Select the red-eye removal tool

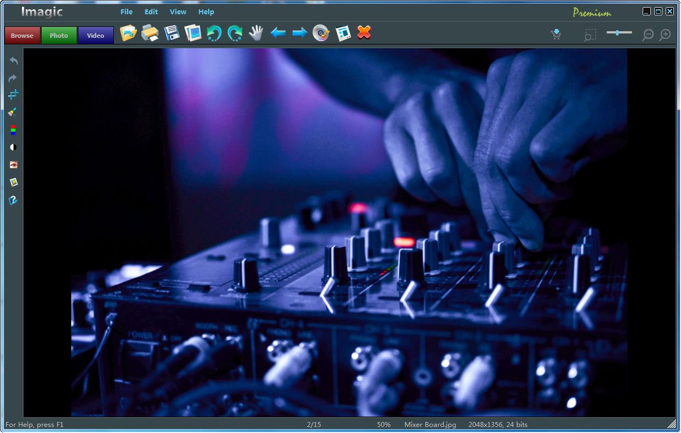coord(13,164)
